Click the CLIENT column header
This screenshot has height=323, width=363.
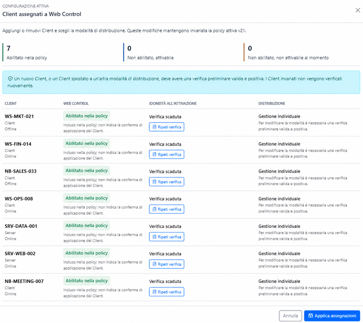pos(11,104)
